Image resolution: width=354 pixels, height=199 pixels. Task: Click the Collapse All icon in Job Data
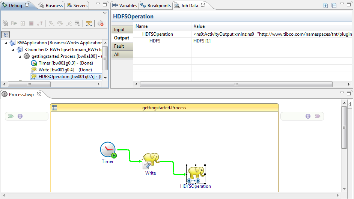[x=334, y=6]
